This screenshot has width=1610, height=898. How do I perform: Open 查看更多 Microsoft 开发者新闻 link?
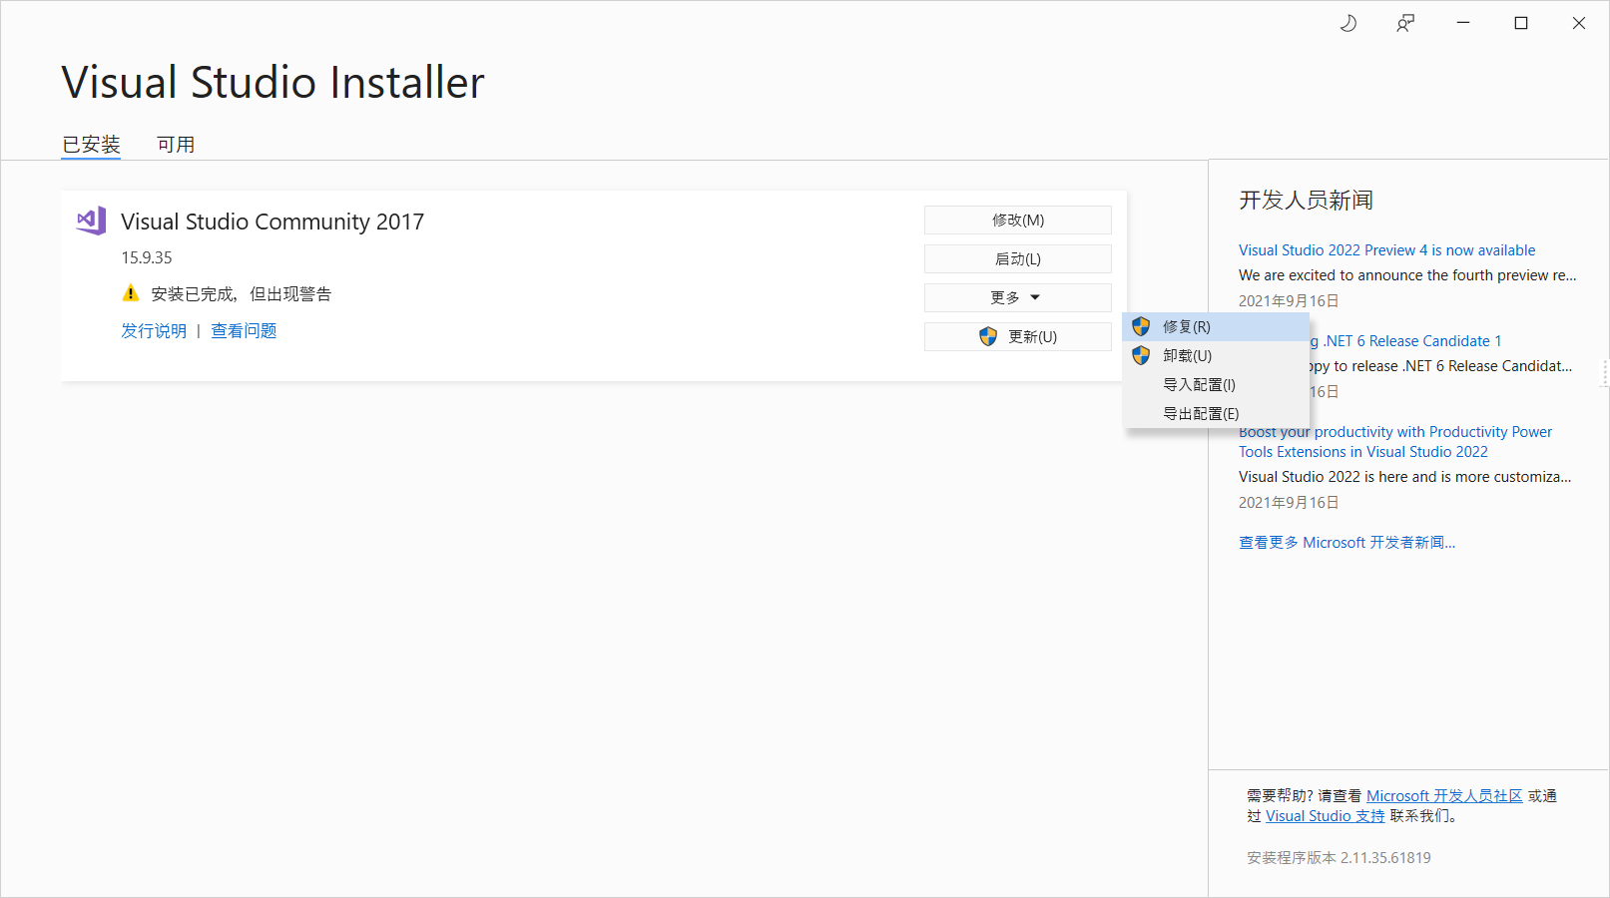[1346, 543]
